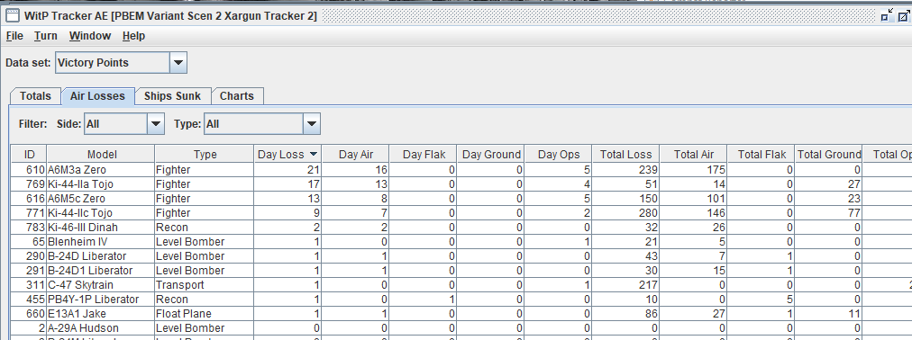Open the File menu
The image size is (912, 340).
[14, 36]
